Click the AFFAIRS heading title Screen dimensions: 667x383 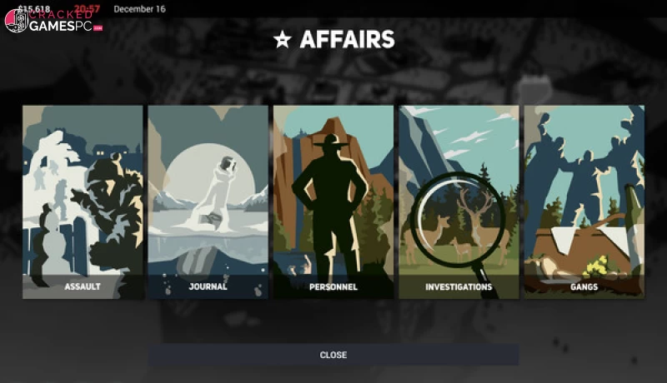click(347, 39)
